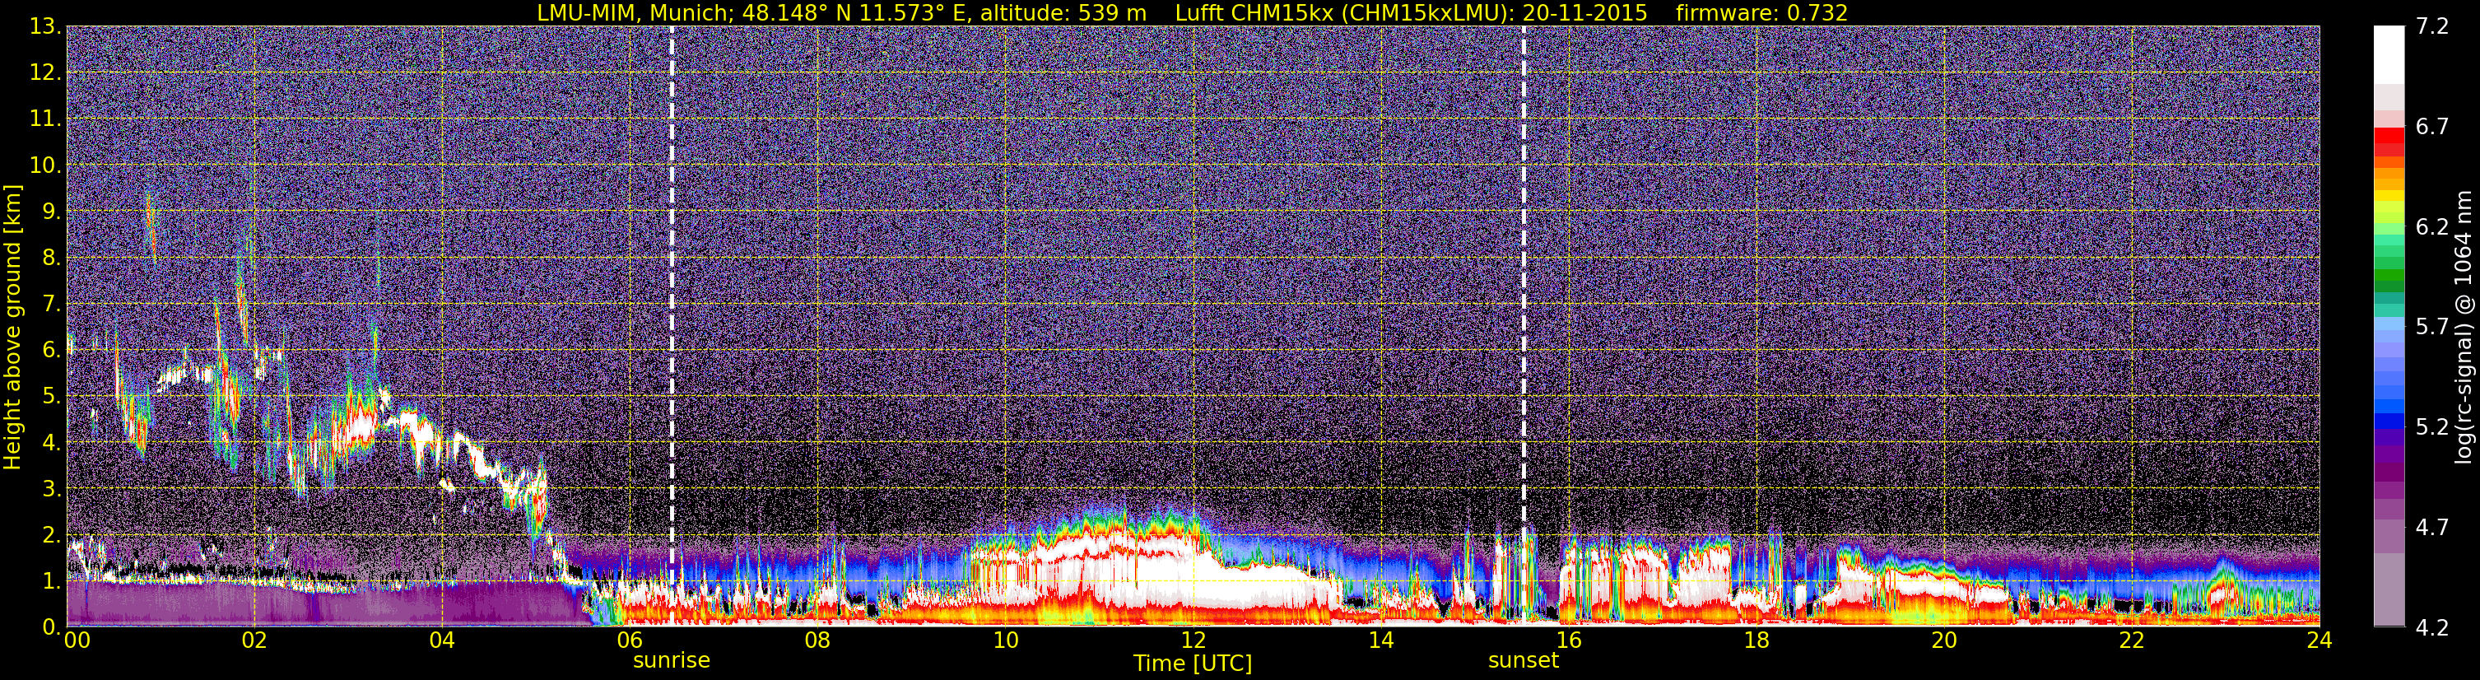Click the height axis tick label 8.
This screenshot has height=680, width=2480.
tap(51, 257)
